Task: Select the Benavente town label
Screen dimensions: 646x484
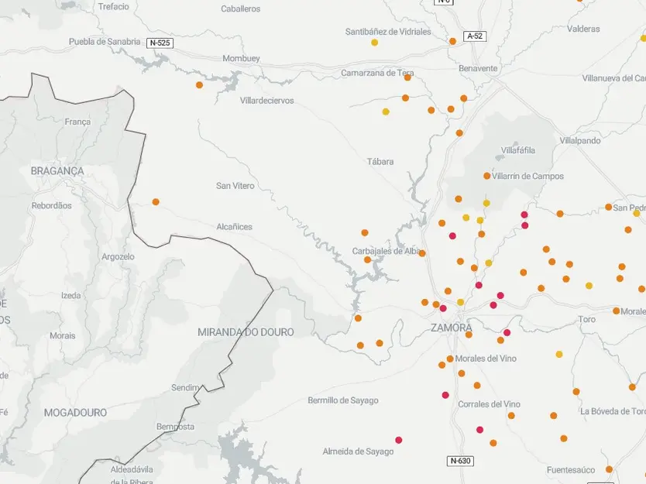Action: [478, 68]
